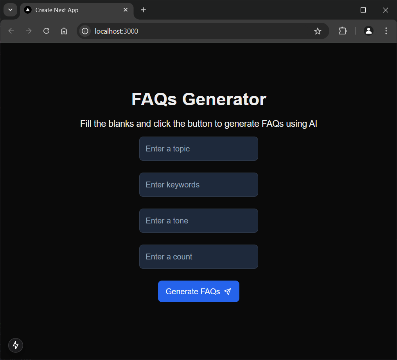The height and width of the screenshot is (360, 397).
Task: Reload the localhost:3000 page
Action: coord(46,31)
